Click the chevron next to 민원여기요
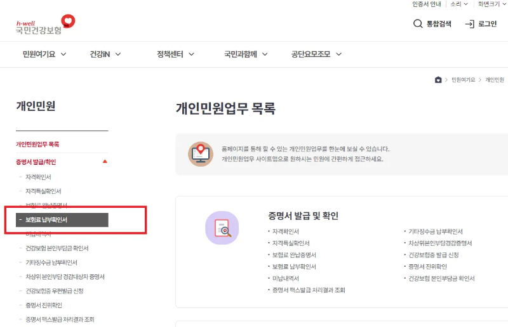The image size is (508, 327). [x=63, y=54]
